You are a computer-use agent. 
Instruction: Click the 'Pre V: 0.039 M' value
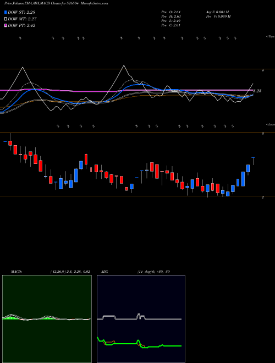pos(218,16)
